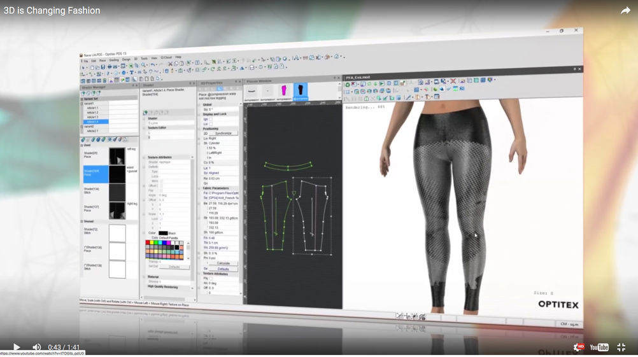The height and width of the screenshot is (357, 638).
Task: Click the red X icon in 3D toolbar
Action: [453, 81]
